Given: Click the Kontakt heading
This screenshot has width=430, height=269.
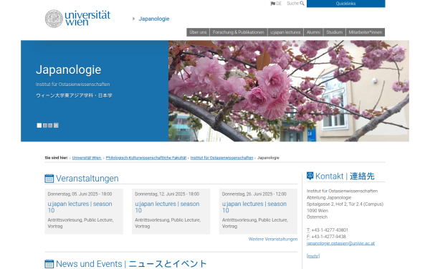Looking at the screenshot, I should (345, 176).
